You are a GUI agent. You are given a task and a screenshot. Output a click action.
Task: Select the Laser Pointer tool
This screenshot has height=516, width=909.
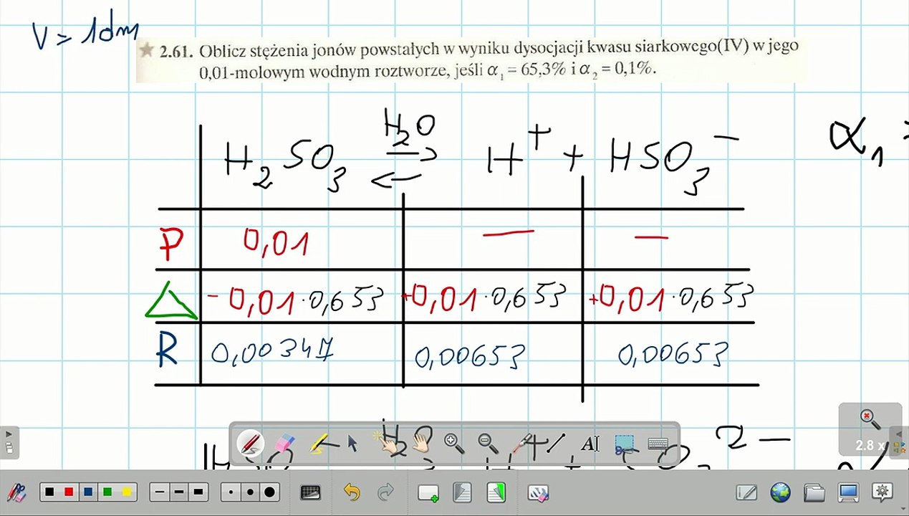523,444
